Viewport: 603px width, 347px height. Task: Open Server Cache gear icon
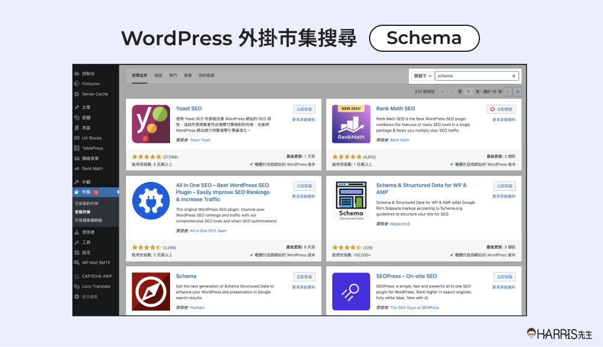click(77, 94)
